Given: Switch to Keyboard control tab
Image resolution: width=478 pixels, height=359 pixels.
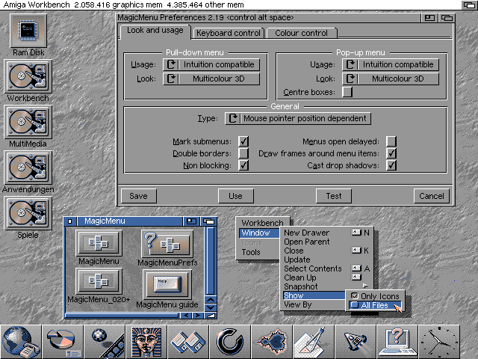Looking at the screenshot, I should 229,33.
